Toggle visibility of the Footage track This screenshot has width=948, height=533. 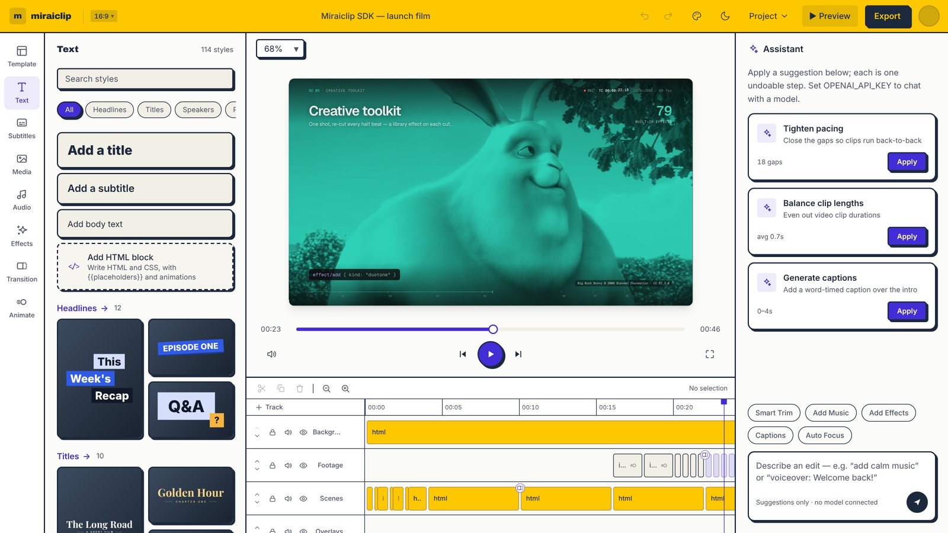[303, 465]
